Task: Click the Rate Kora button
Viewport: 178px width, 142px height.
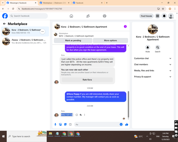Action: point(87,80)
